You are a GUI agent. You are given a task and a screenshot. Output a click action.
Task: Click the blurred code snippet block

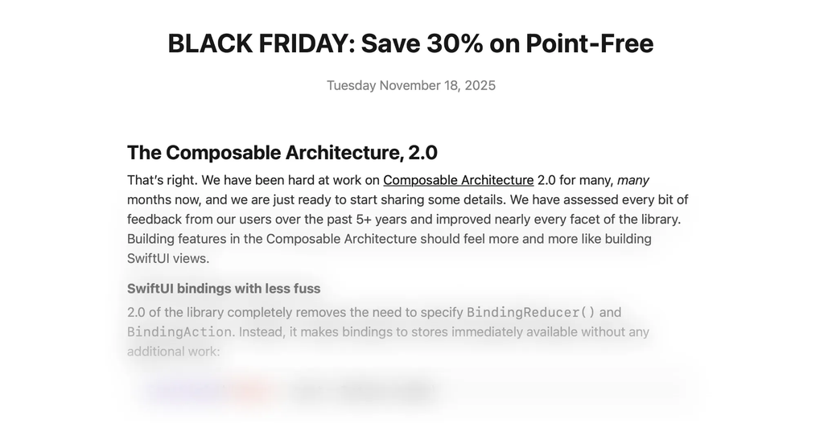[410, 392]
